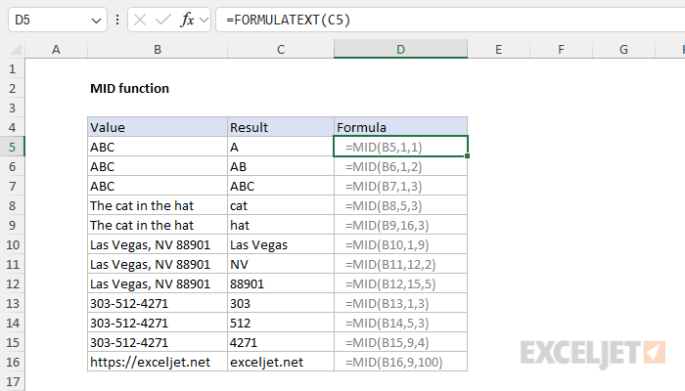This screenshot has height=391, width=685.
Task: Select column E header
Action: (498, 49)
